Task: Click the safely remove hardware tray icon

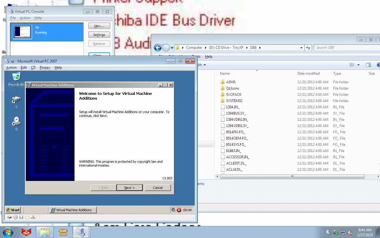Action: click(x=336, y=232)
